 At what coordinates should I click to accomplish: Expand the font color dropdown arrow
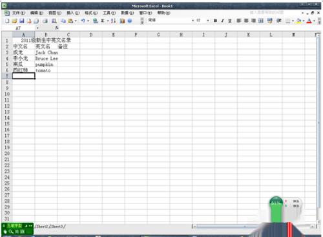coord(314,21)
